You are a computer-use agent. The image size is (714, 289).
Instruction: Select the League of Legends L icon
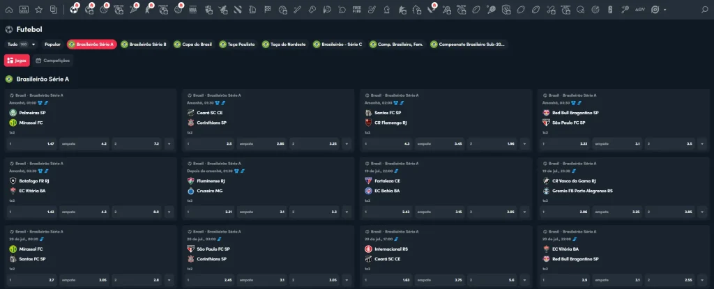pyautogui.click(x=252, y=10)
